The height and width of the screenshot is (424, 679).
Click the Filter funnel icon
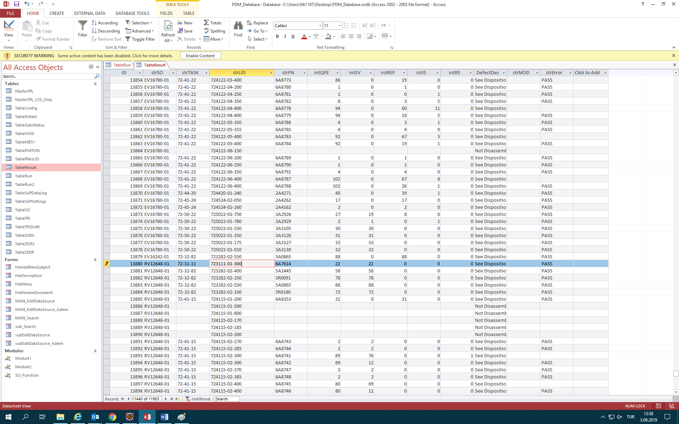point(82,26)
